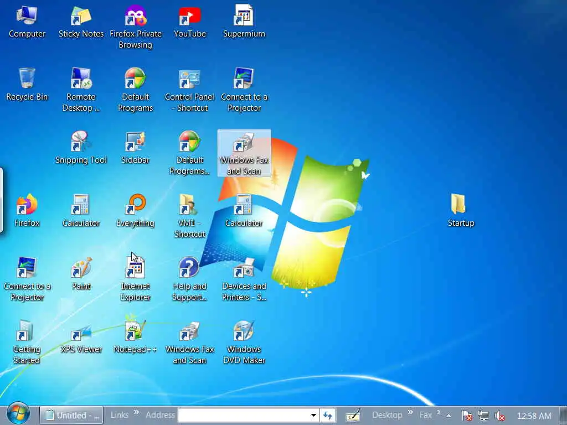This screenshot has height=425, width=567.
Task: Open Action Center flag tray icon
Action: click(x=467, y=416)
